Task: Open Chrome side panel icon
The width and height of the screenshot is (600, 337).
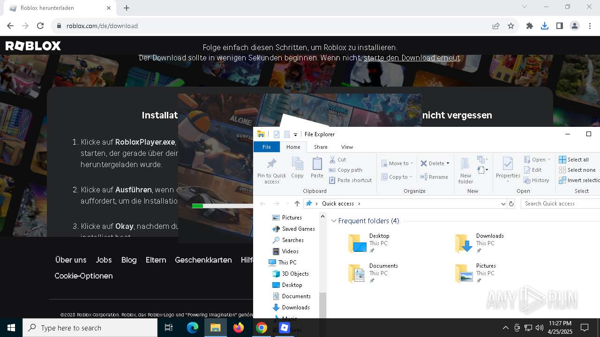Action: [x=560, y=26]
